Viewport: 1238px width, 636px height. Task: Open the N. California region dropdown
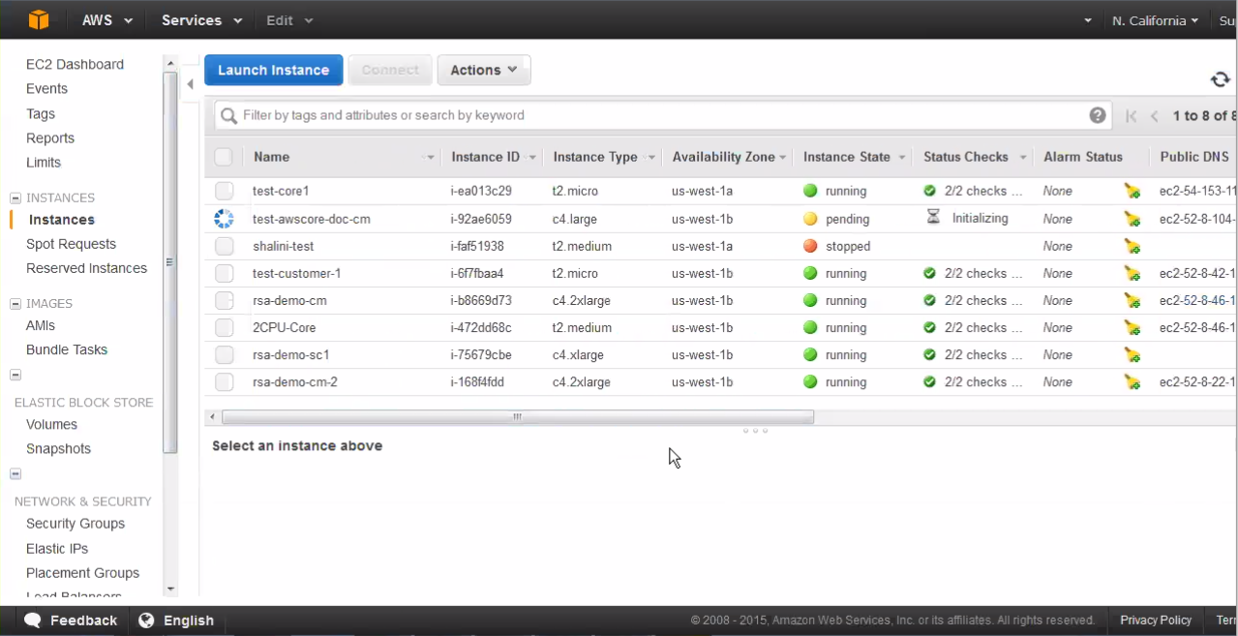(x=1155, y=20)
